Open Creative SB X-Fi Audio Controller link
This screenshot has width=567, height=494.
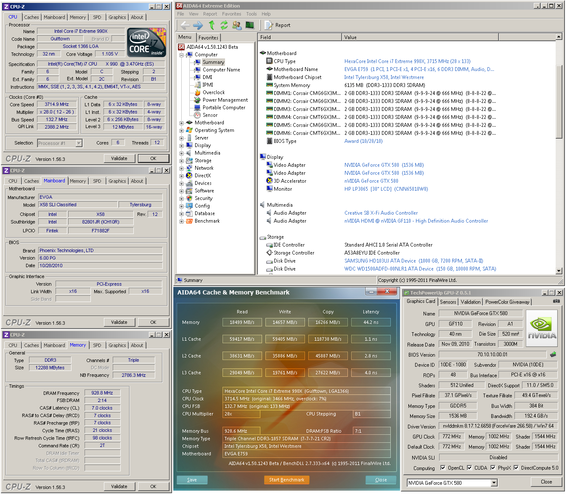(381, 213)
